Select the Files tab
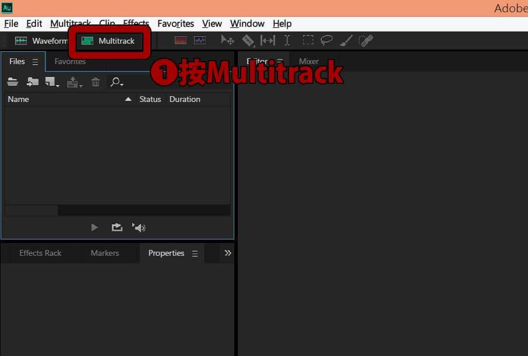This screenshot has height=356, width=528. [17, 61]
